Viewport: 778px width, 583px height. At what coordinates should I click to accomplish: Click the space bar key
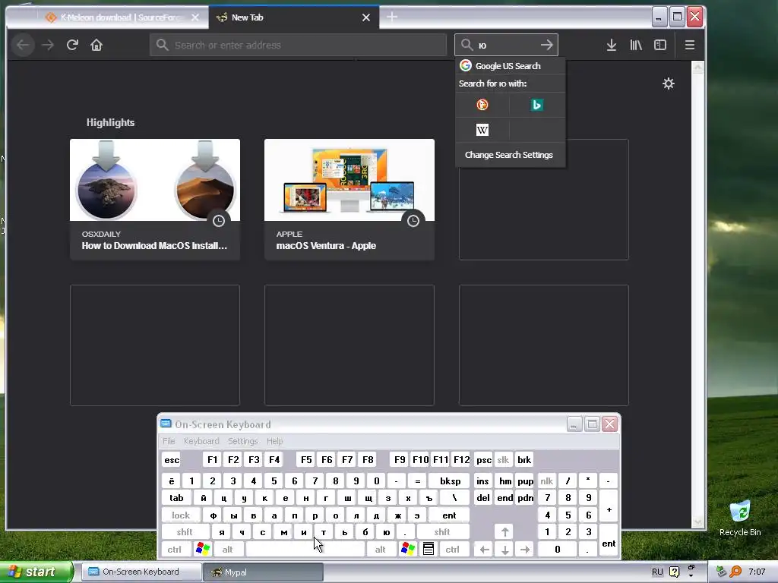[305, 549]
